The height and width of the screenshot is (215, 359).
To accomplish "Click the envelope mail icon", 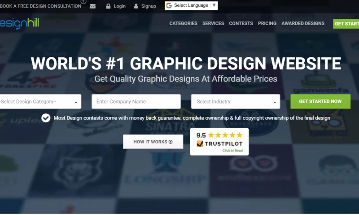I will click(x=92, y=6).
